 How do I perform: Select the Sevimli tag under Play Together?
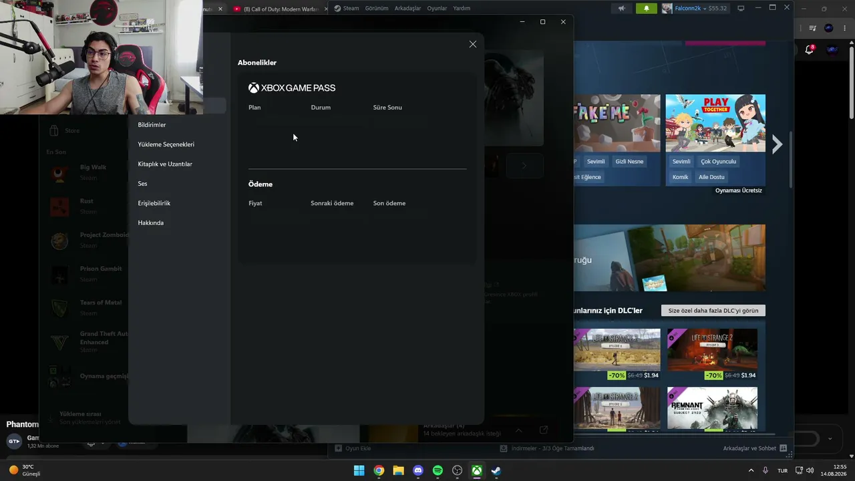point(681,162)
